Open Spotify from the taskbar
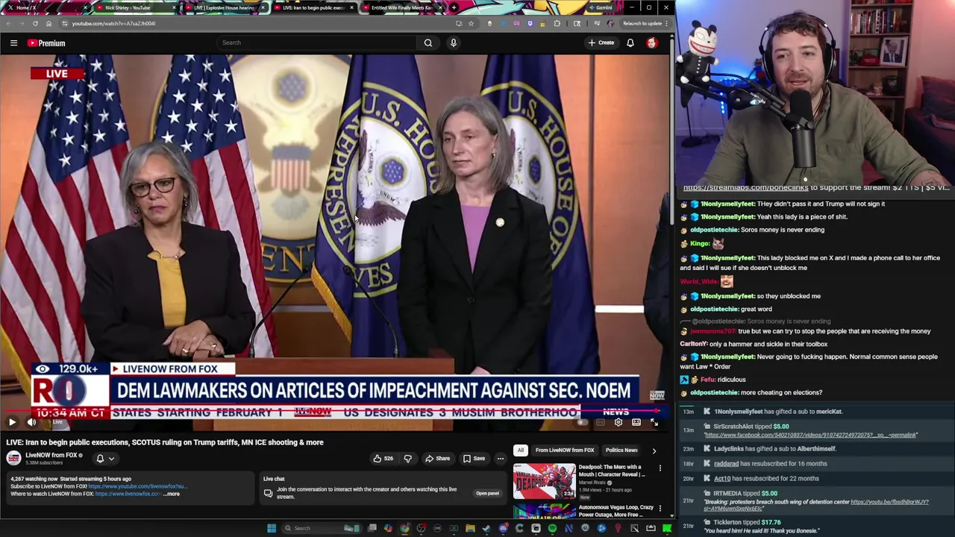 click(x=552, y=528)
